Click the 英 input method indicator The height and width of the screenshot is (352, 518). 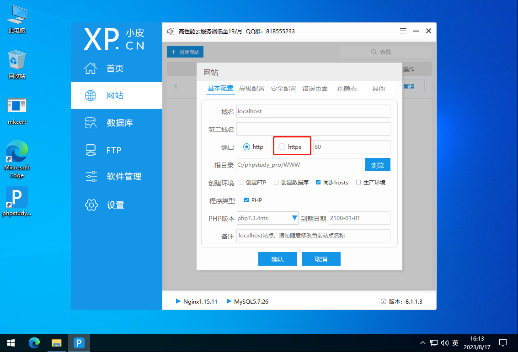click(x=455, y=343)
